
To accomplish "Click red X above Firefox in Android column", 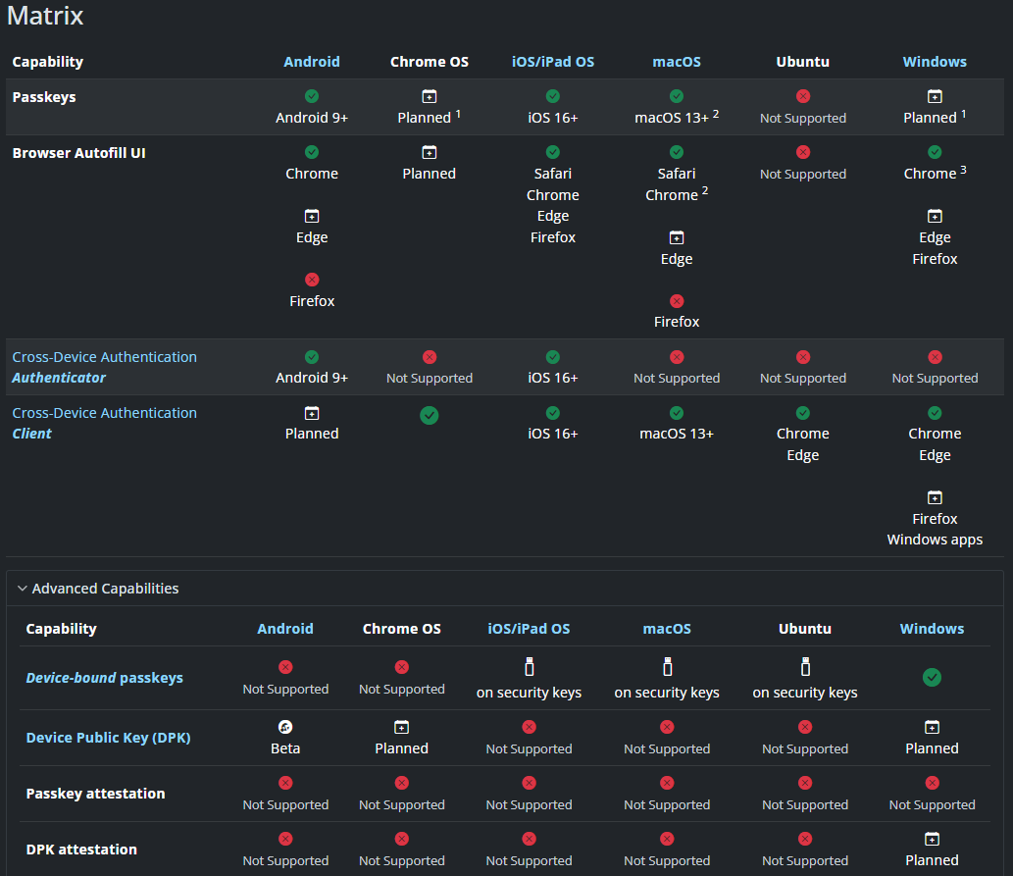I will coord(312,280).
